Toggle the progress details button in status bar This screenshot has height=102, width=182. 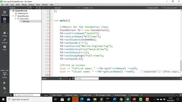pos(177,95)
